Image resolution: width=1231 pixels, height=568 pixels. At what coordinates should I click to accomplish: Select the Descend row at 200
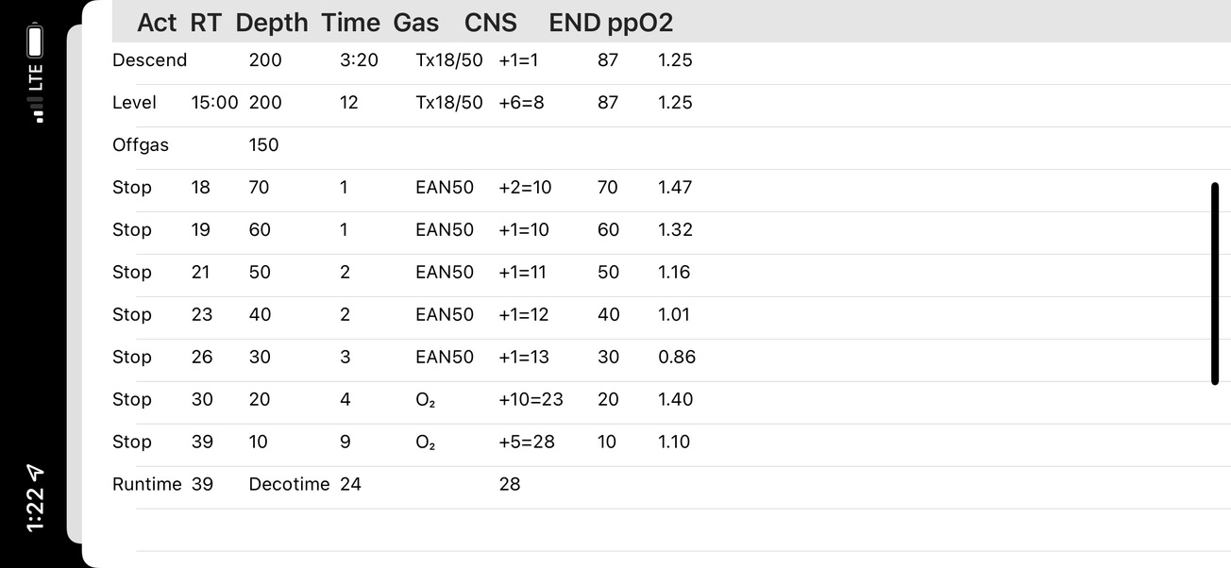pyautogui.click(x=671, y=60)
